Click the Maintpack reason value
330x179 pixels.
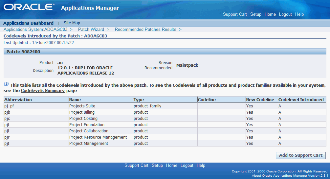point(187,65)
